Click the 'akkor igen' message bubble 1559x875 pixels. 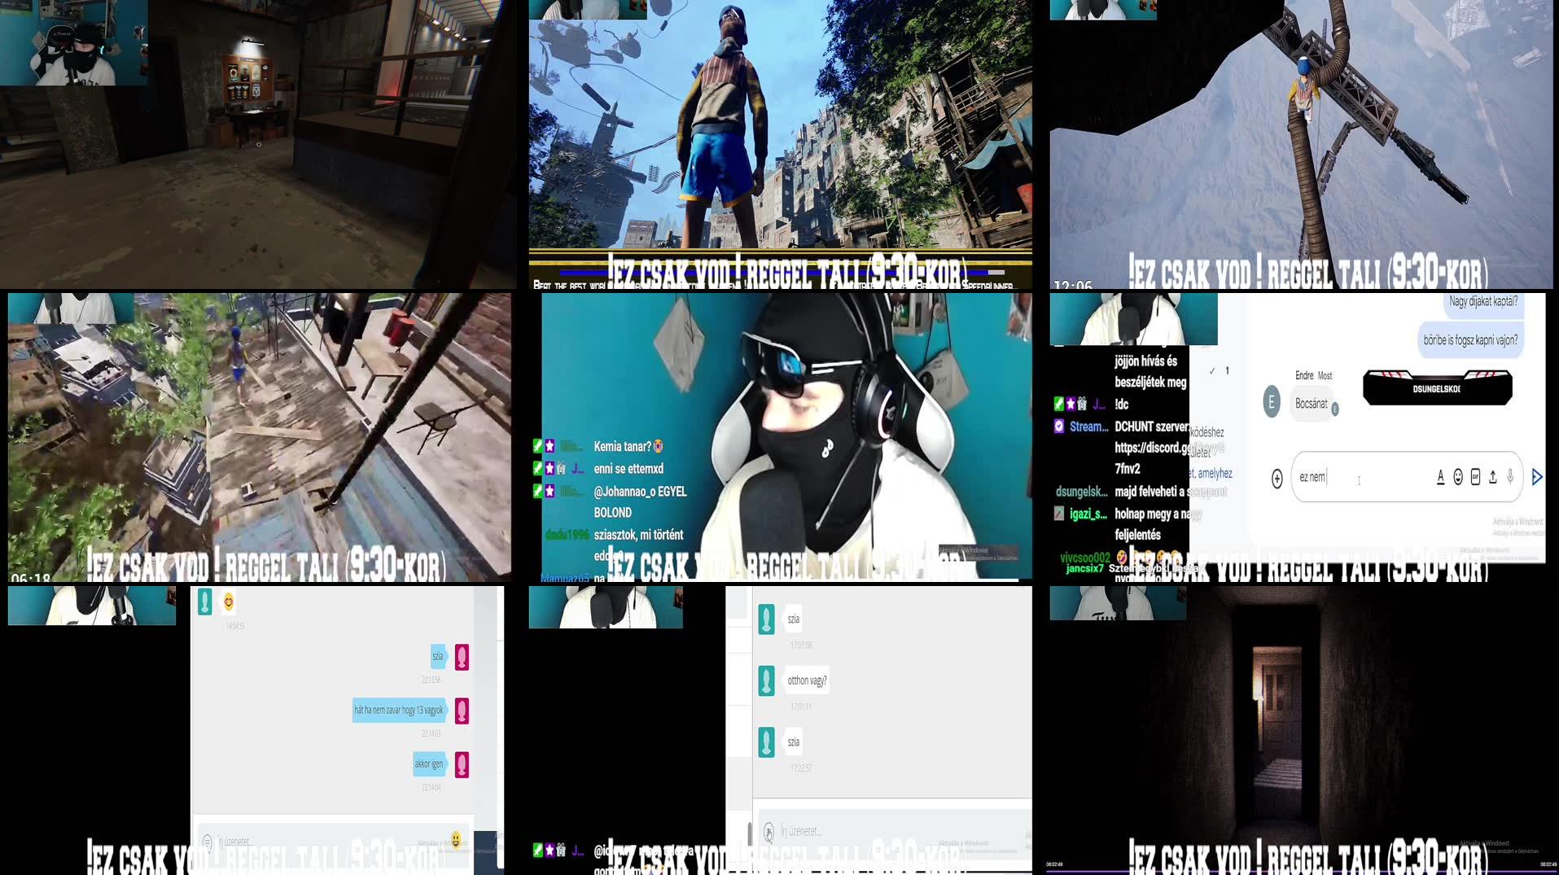tap(429, 763)
